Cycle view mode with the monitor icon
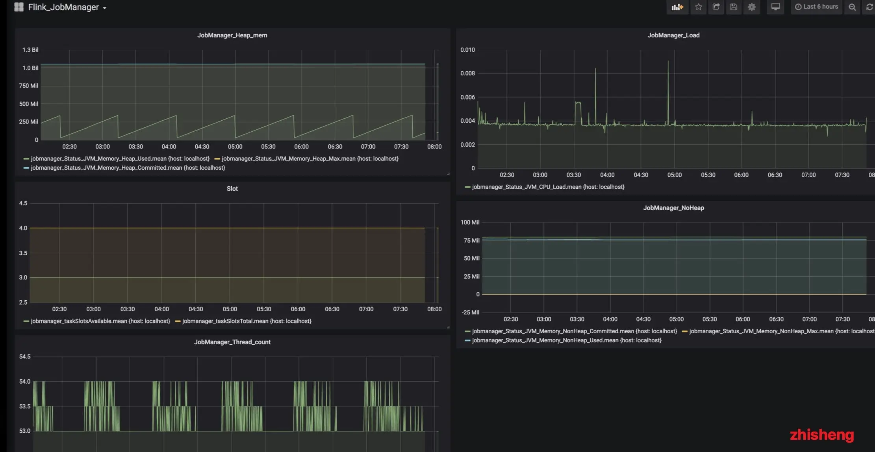This screenshot has width=875, height=452. coord(775,7)
